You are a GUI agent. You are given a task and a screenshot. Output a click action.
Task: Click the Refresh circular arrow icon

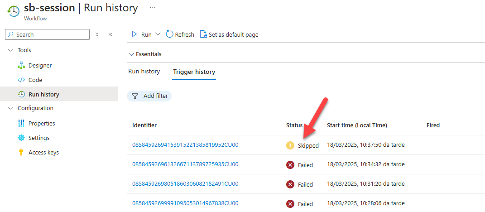(169, 34)
